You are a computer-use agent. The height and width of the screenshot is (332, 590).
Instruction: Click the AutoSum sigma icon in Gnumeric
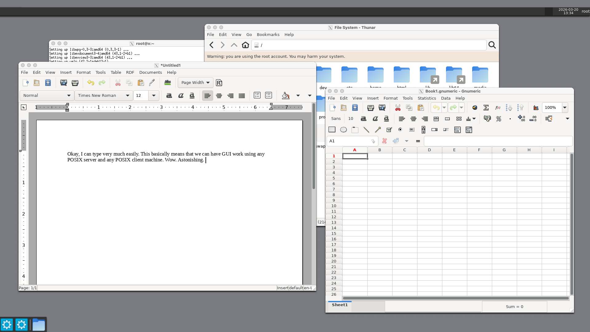coord(486,108)
